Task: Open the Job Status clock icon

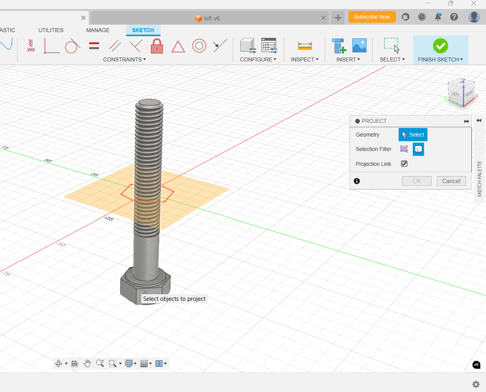Action: coord(422,17)
